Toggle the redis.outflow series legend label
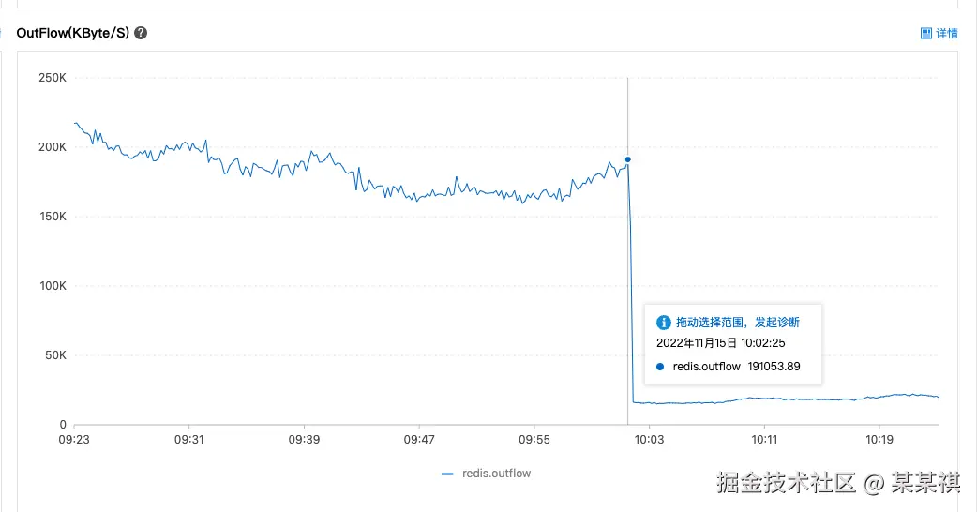The height and width of the screenshot is (512, 977). point(496,474)
